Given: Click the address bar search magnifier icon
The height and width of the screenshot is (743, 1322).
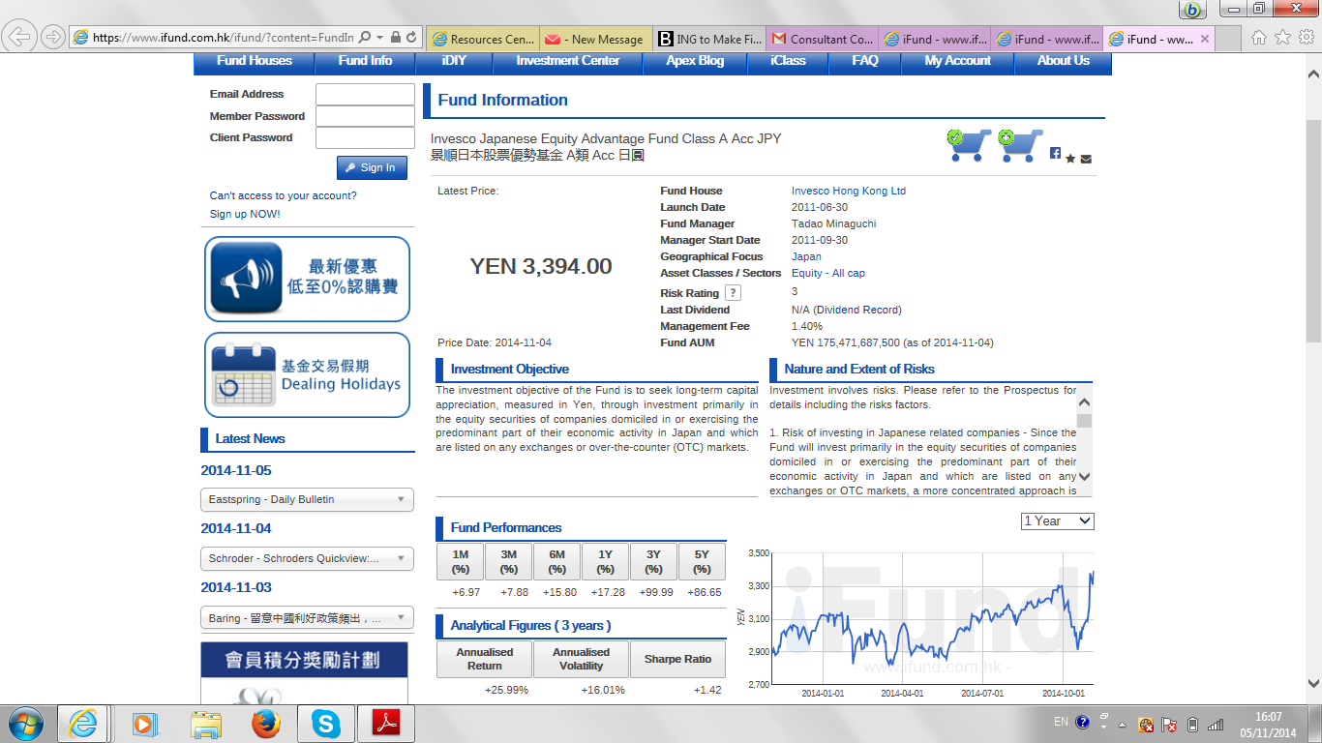Looking at the screenshot, I should coord(365,38).
